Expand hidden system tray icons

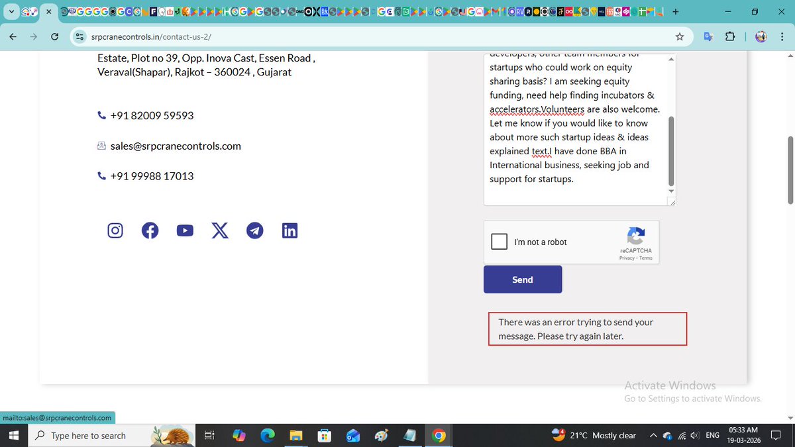click(654, 435)
